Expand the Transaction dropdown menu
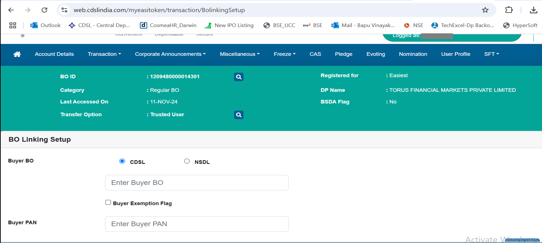Image resolution: width=542 pixels, height=243 pixels. pyautogui.click(x=104, y=54)
